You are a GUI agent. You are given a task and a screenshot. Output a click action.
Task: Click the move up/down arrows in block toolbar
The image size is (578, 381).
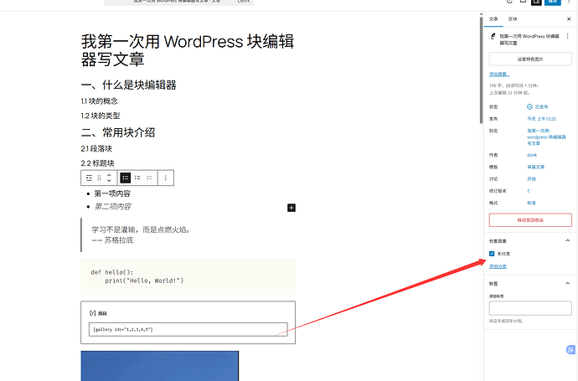click(x=109, y=178)
